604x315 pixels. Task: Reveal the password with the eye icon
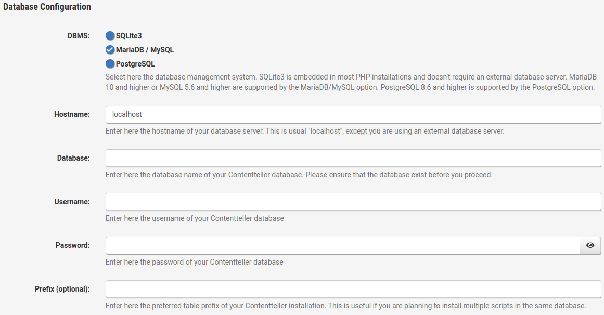pyautogui.click(x=590, y=245)
